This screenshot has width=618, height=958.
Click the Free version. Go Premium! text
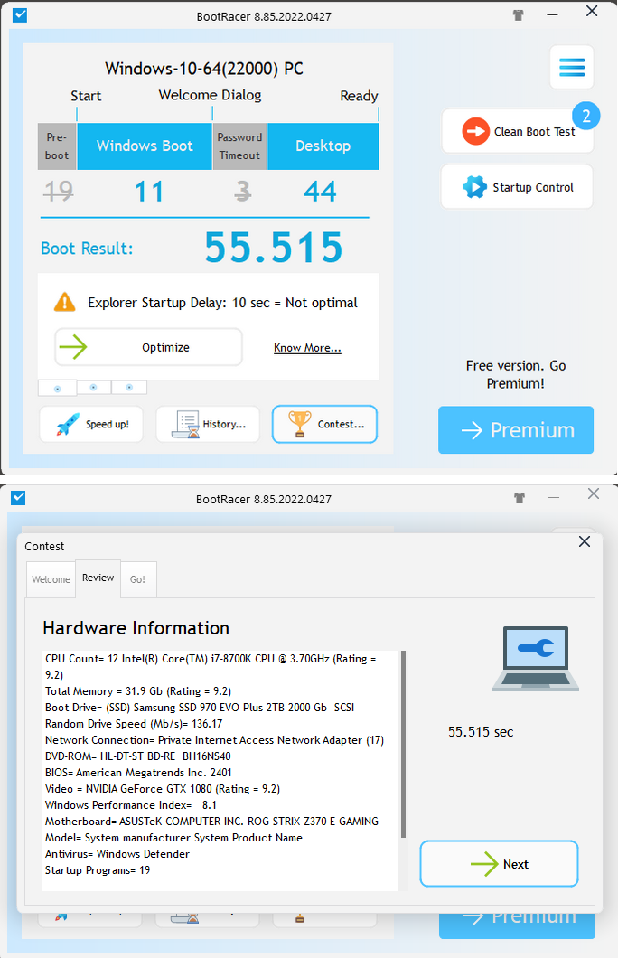pyautogui.click(x=515, y=374)
